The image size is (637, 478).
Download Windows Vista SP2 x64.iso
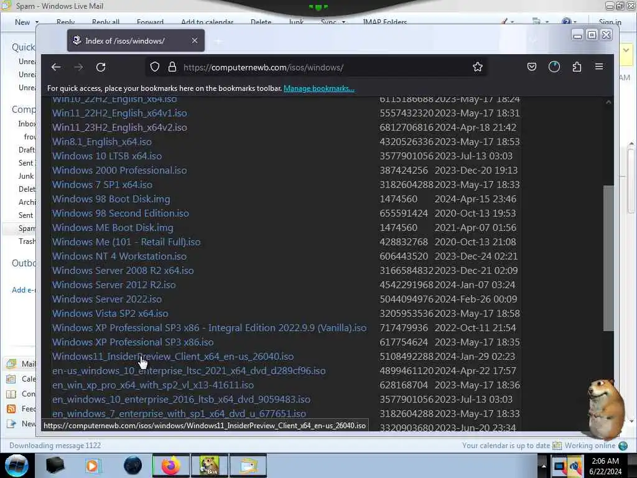(110, 314)
